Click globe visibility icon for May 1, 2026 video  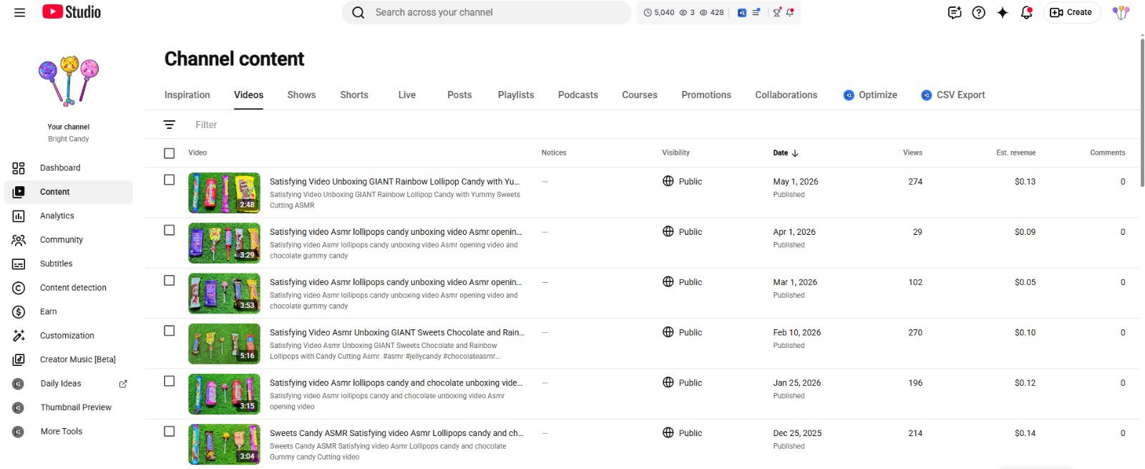(668, 181)
